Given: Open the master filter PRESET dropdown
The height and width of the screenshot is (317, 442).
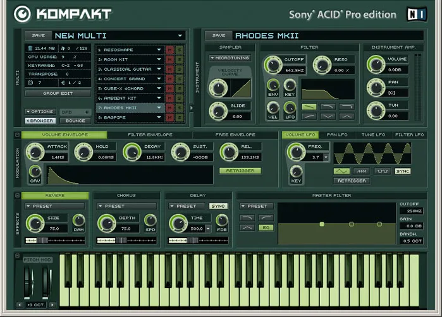Looking at the screenshot, I should [x=257, y=206].
